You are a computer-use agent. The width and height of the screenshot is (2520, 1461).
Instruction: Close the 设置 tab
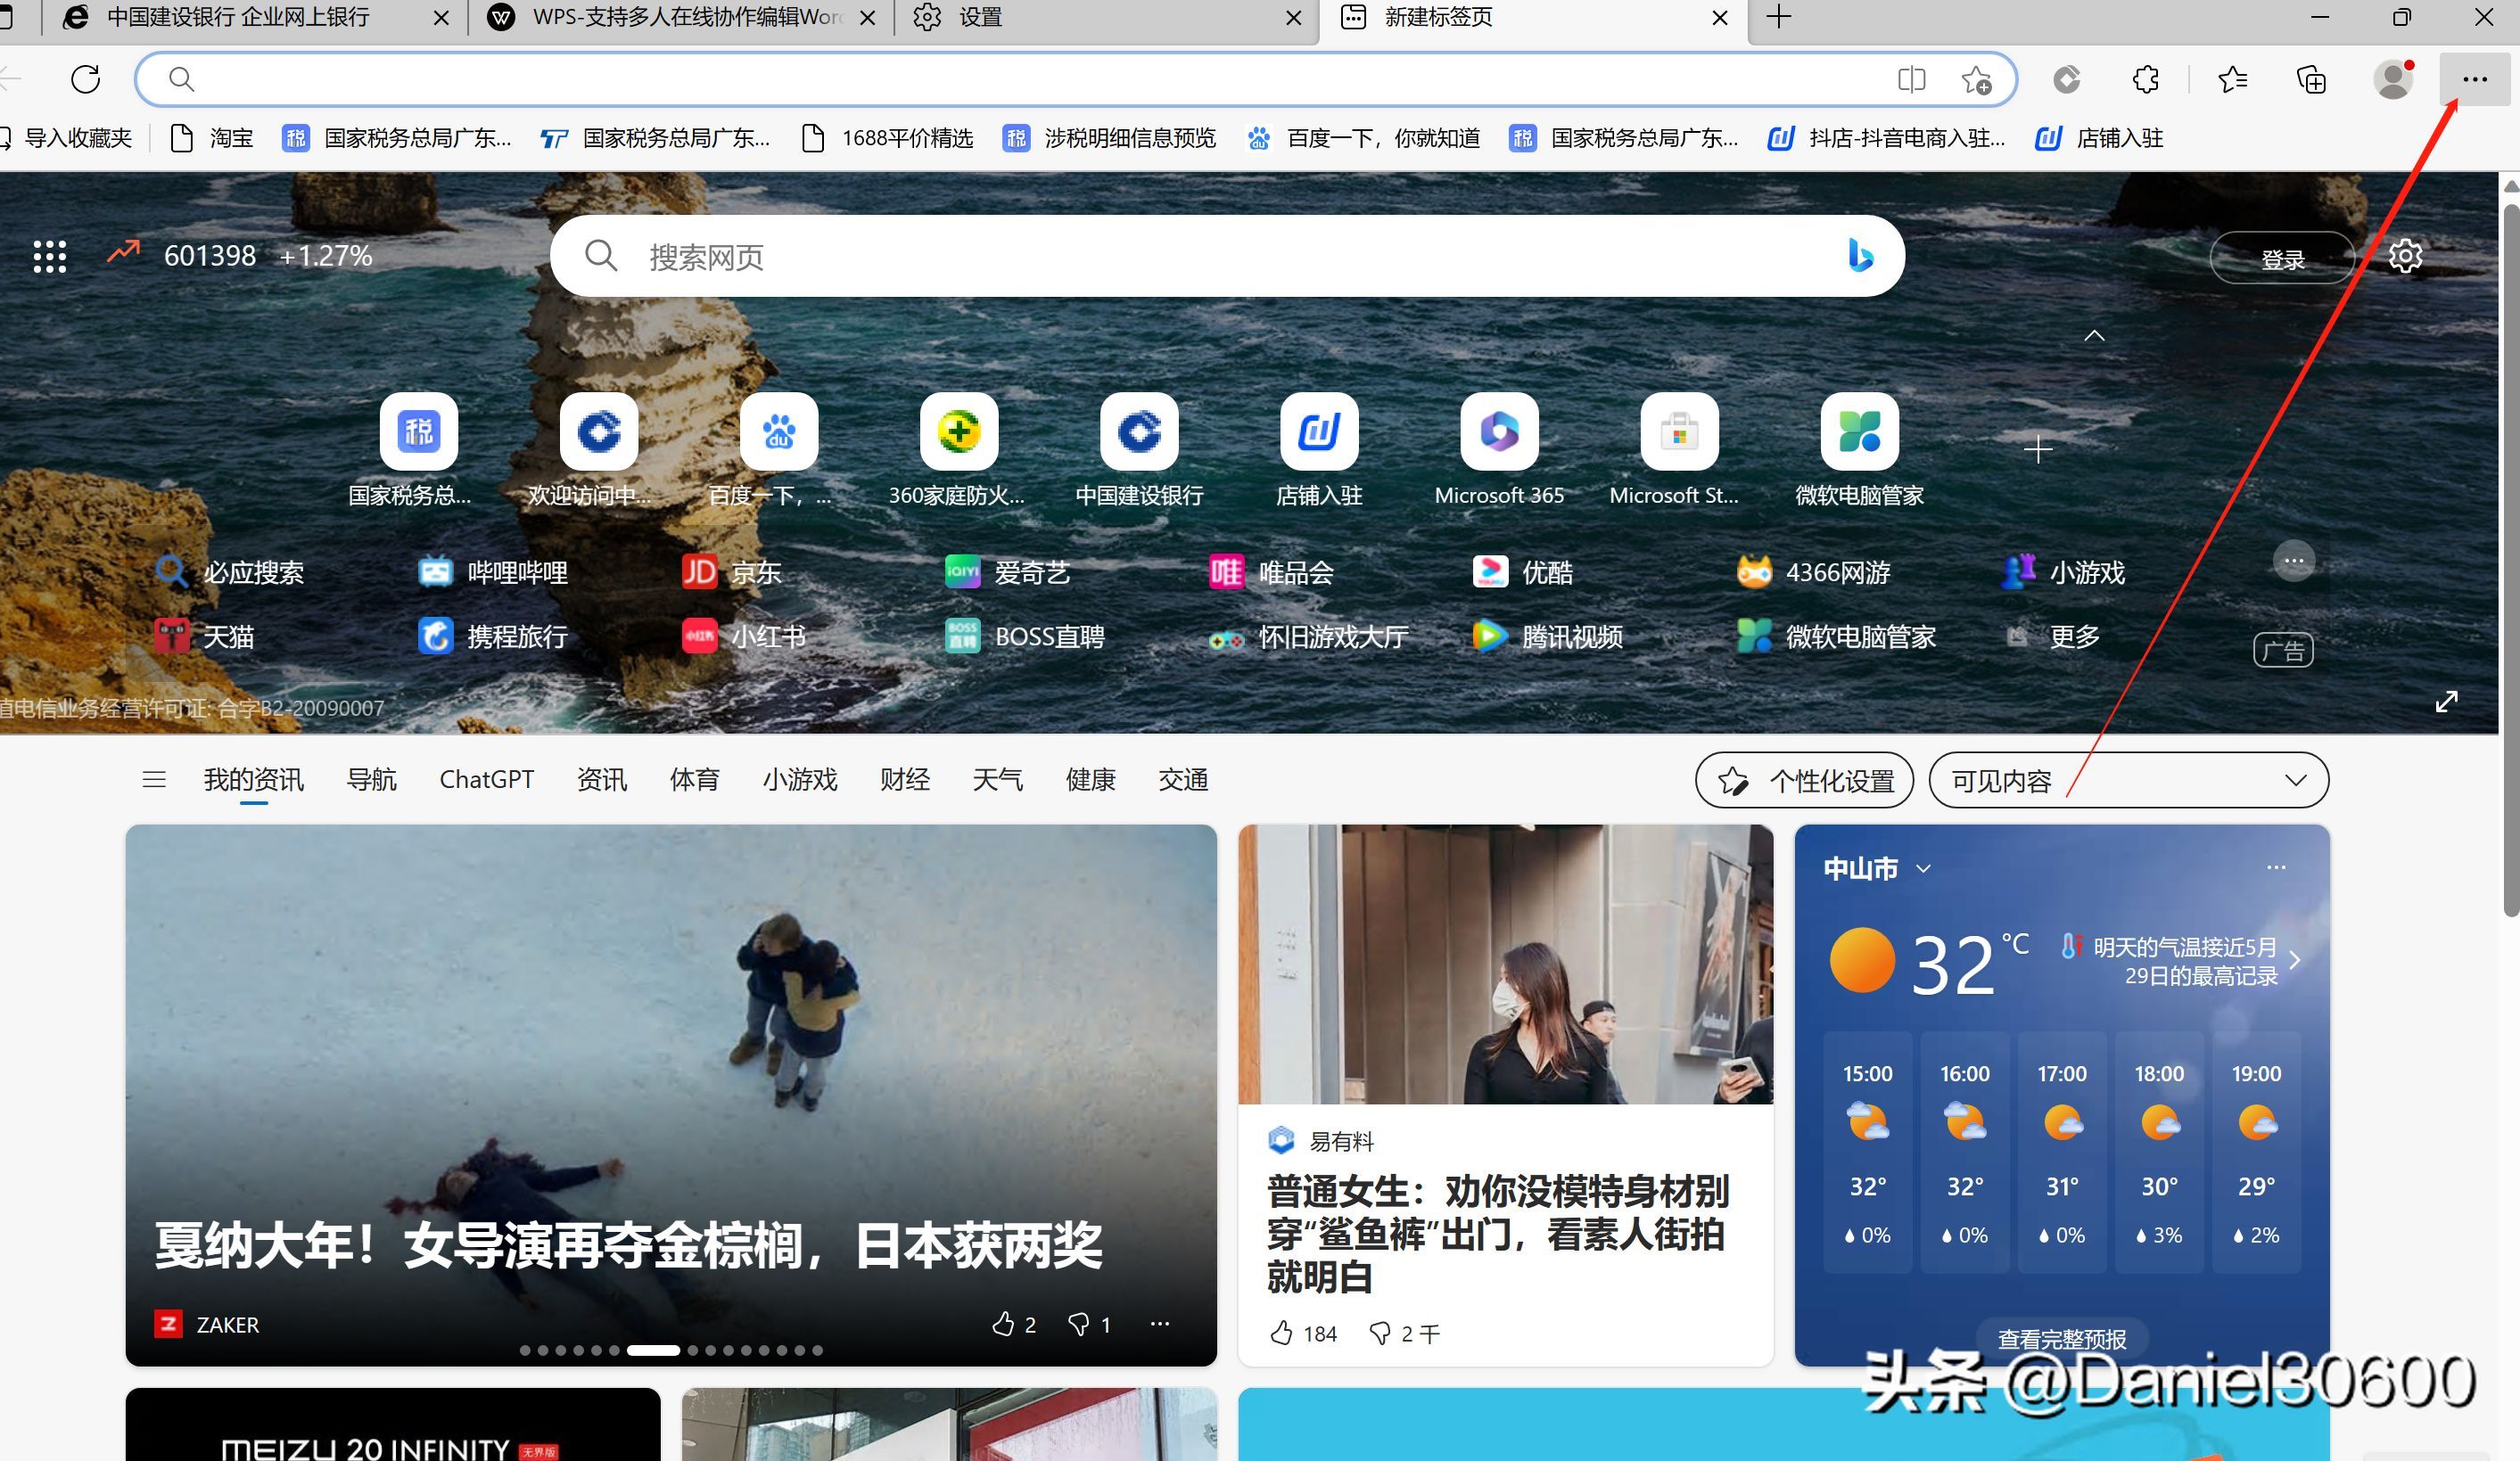[x=1293, y=18]
